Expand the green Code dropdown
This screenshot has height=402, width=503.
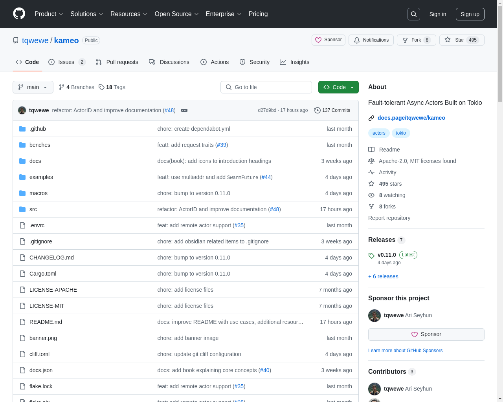338,87
